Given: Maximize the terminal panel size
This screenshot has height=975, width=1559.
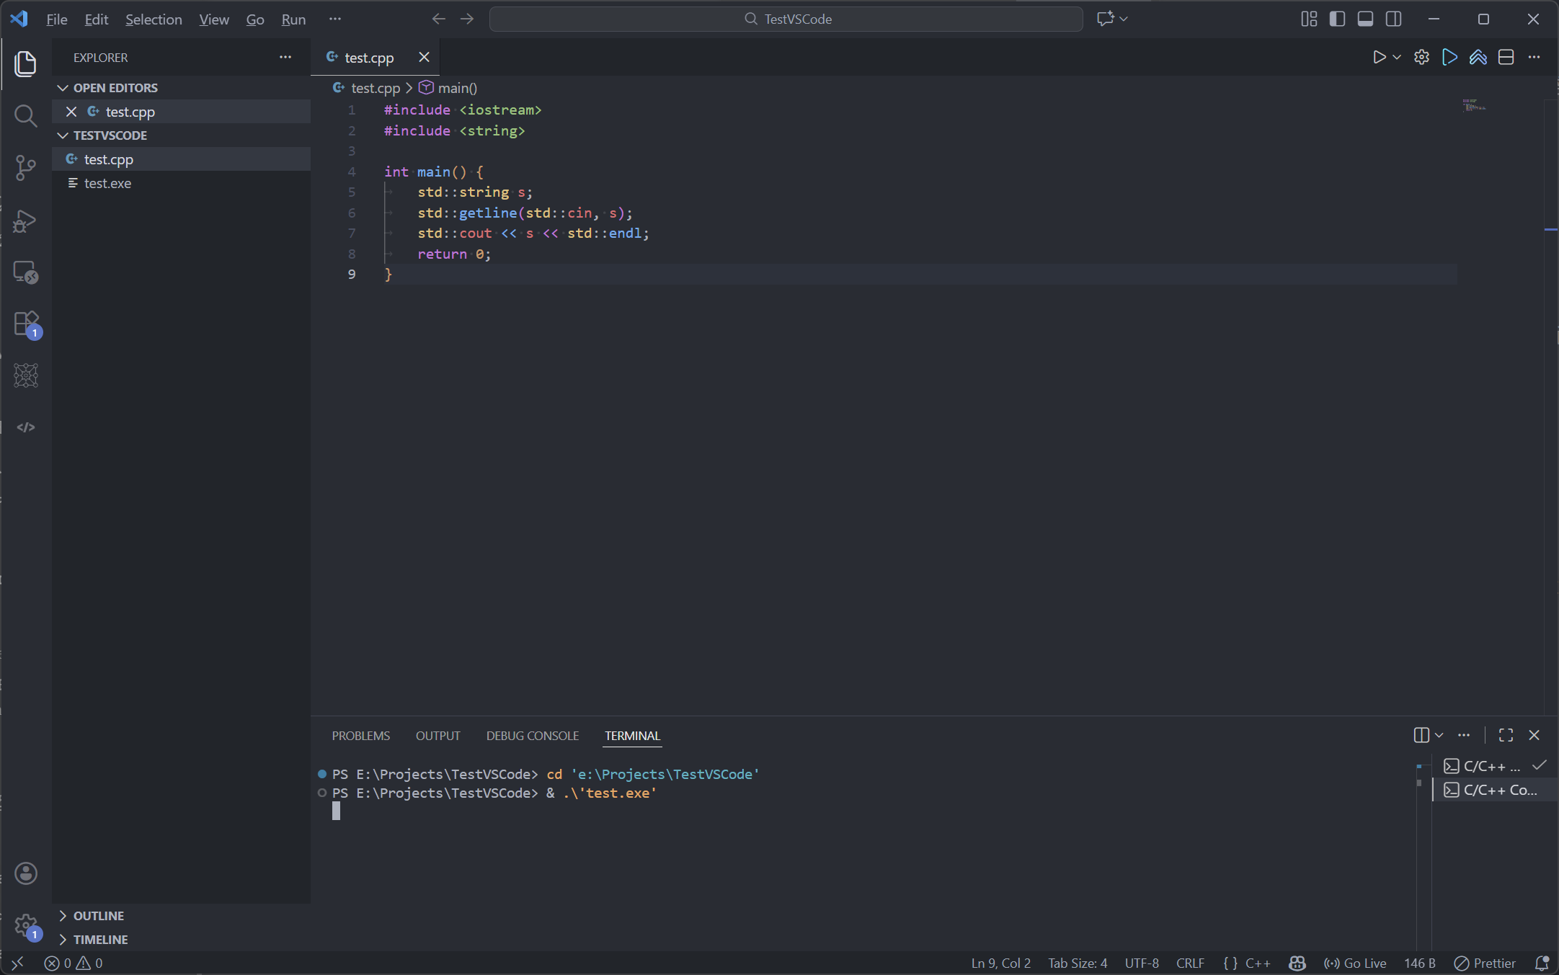Looking at the screenshot, I should (1506, 735).
